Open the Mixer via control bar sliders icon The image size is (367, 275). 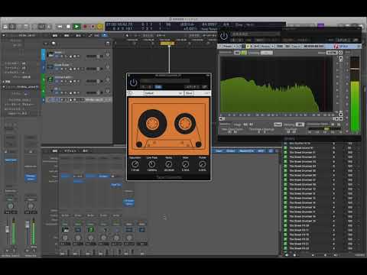[x=42, y=27]
